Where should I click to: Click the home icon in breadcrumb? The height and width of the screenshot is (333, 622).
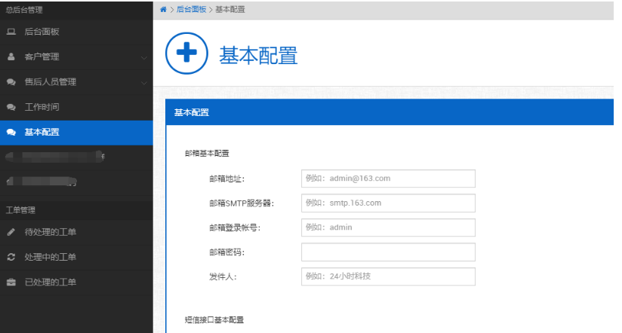click(x=163, y=10)
